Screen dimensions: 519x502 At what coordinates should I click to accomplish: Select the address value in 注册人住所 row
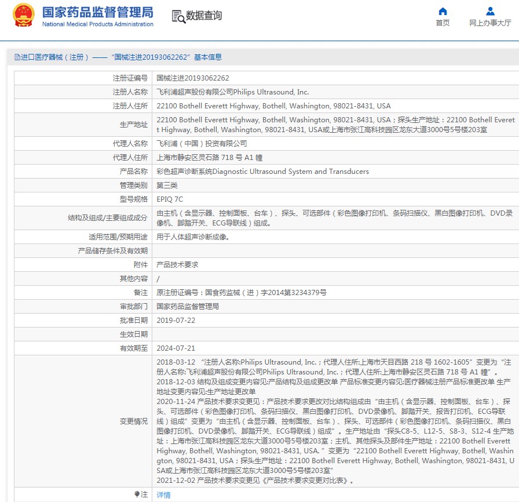(x=273, y=106)
